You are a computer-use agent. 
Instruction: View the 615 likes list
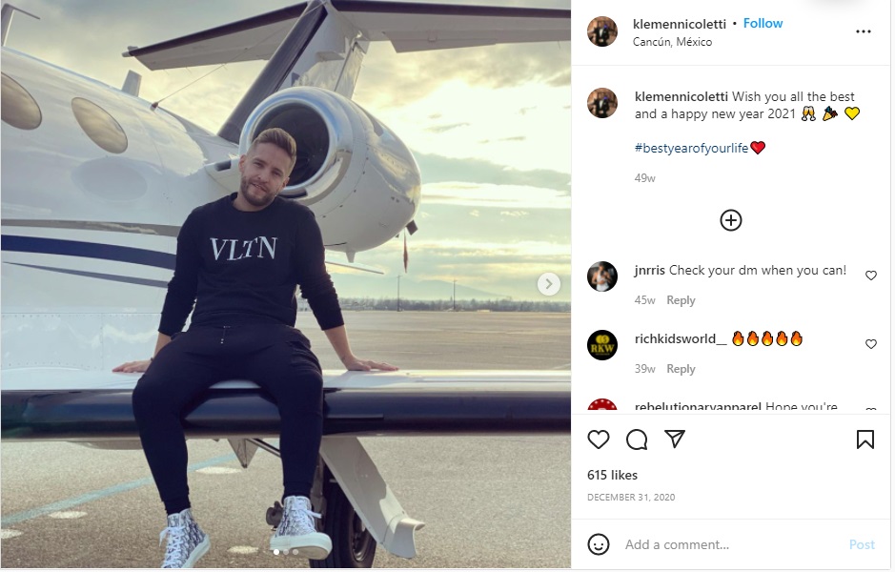pyautogui.click(x=612, y=475)
